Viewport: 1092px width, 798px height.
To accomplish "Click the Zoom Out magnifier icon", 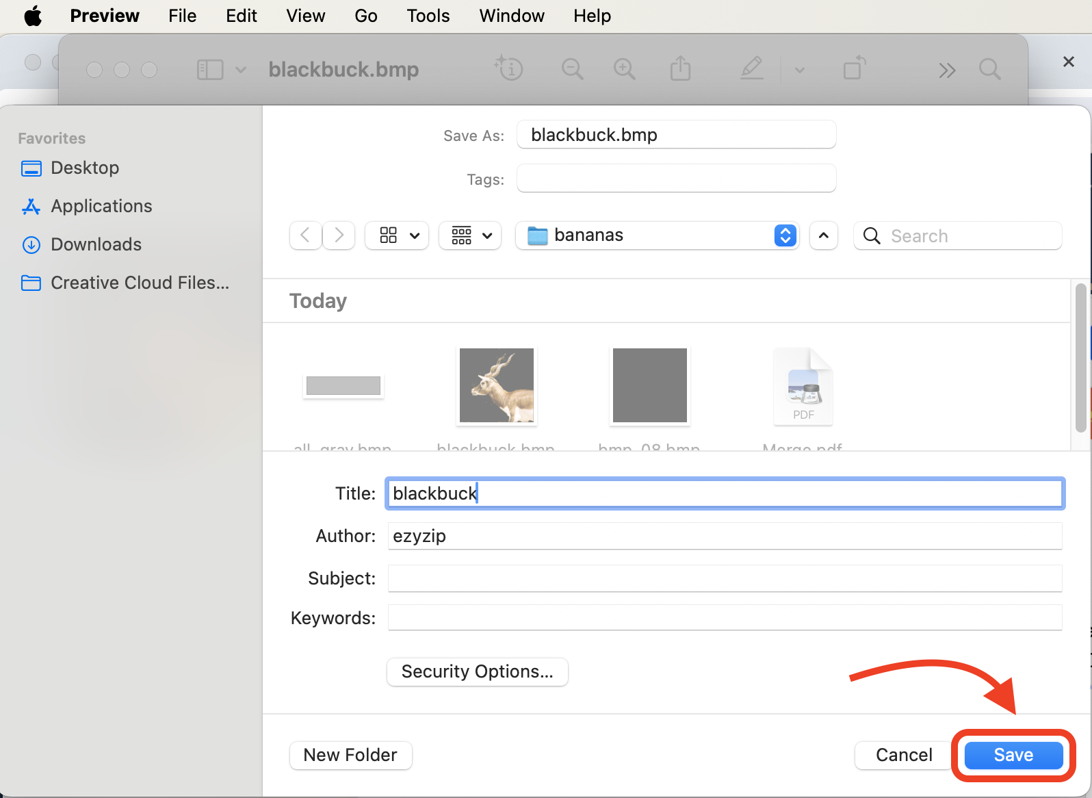I will pos(572,69).
